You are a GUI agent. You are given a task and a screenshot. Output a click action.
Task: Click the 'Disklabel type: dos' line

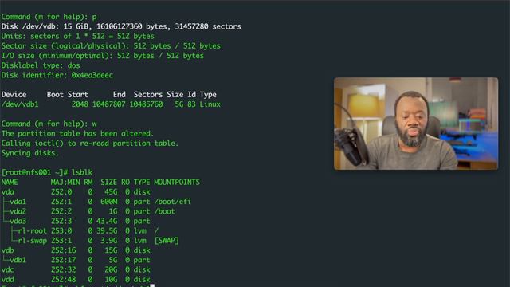[41, 65]
